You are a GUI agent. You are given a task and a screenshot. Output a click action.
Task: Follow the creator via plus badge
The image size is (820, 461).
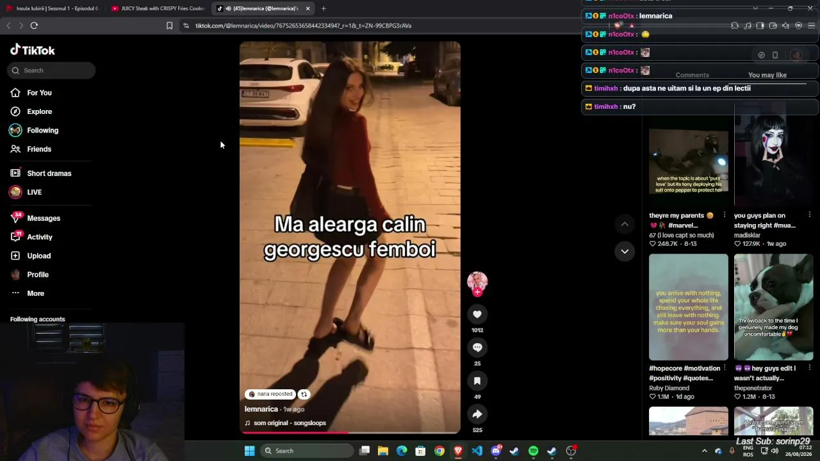477,292
